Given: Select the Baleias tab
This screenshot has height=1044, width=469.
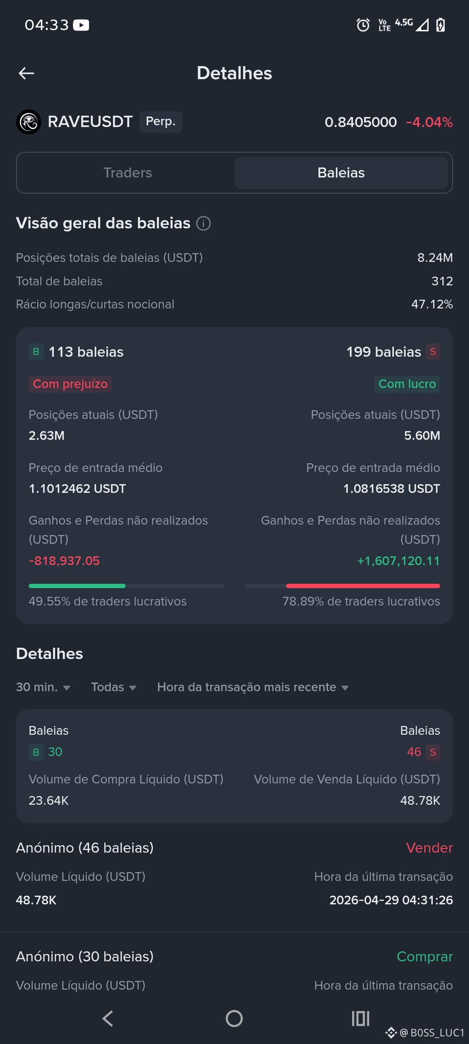Looking at the screenshot, I should point(341,173).
